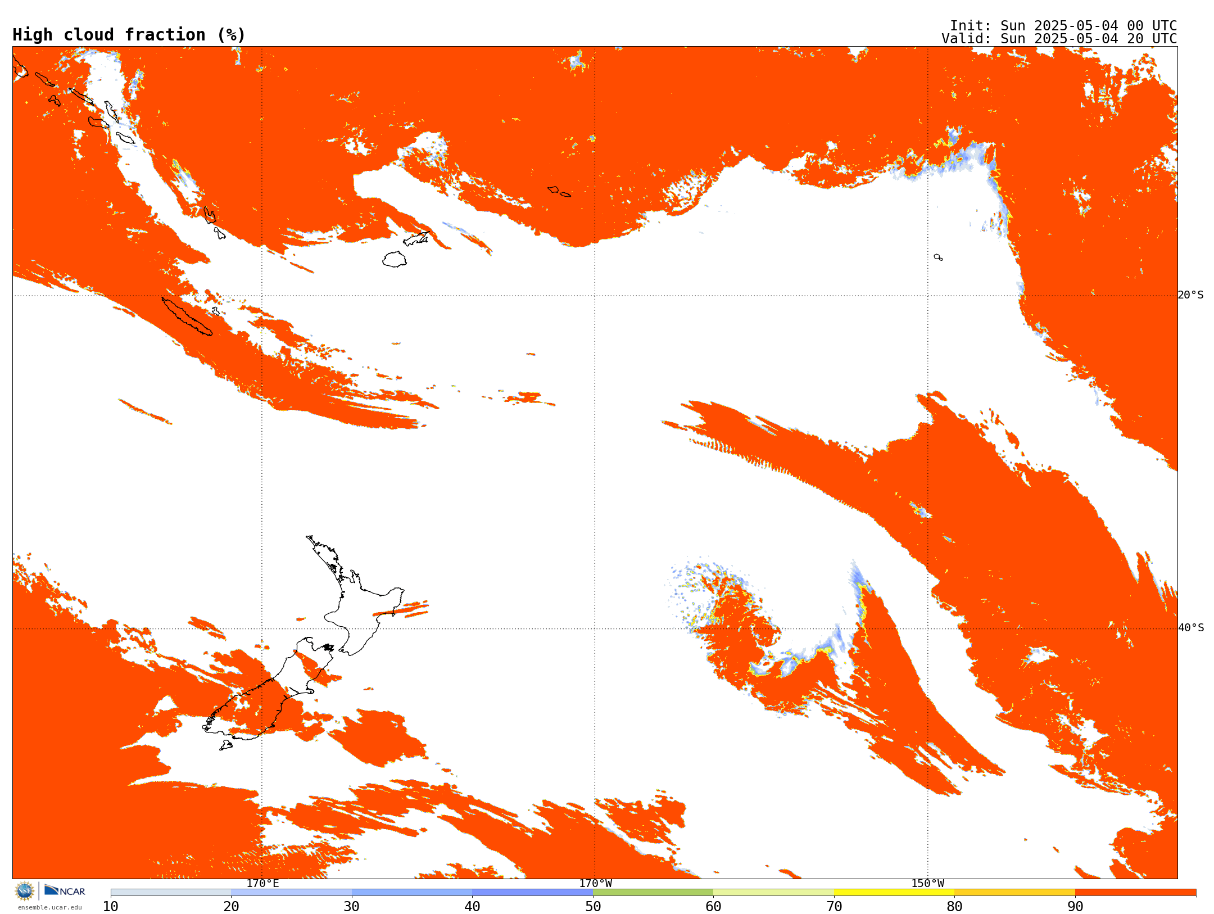
Task: Click the green 50-60 colorbar segment
Action: 653,893
